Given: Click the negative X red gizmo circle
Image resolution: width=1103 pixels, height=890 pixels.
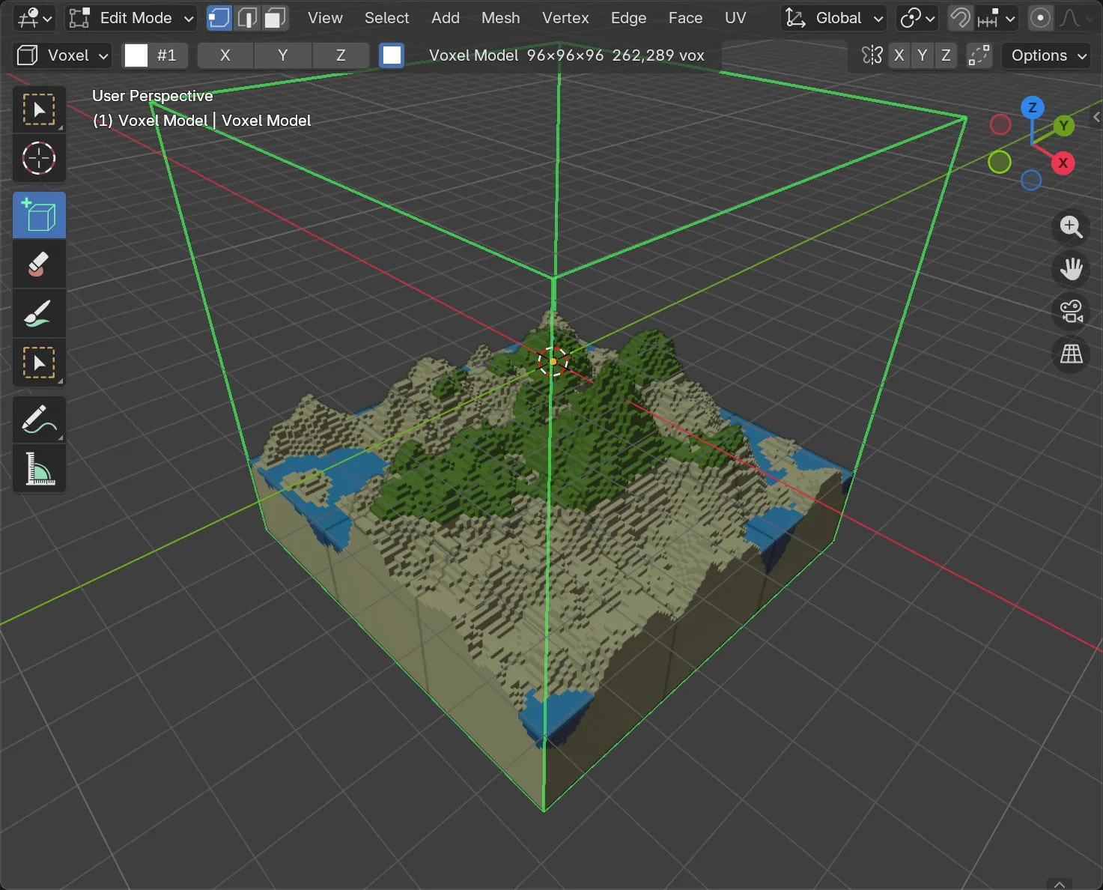Looking at the screenshot, I should click(x=1000, y=124).
